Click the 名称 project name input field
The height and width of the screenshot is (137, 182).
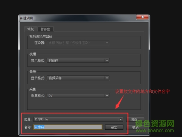pyautogui.click(x=67, y=127)
